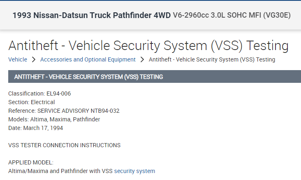The height and width of the screenshot is (180, 301).
Task: Click the Date: March 17, 1994 line
Action: pyautogui.click(x=35, y=128)
